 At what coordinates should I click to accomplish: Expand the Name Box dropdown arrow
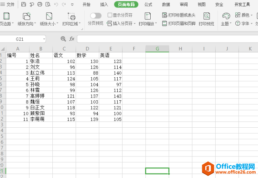[44, 39]
